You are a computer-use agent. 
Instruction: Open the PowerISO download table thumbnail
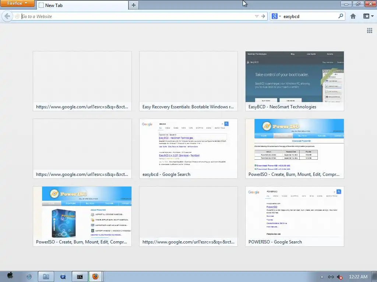coord(295,149)
